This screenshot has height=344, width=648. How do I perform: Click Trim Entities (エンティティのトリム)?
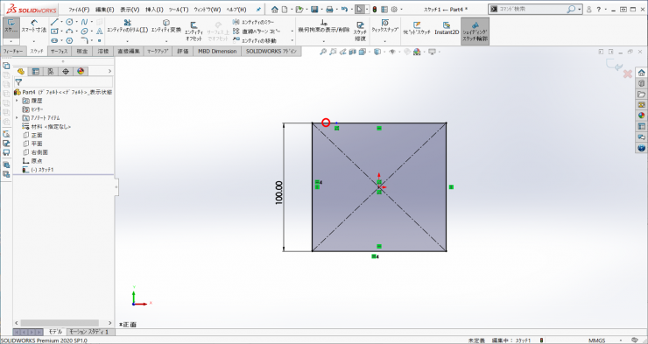coord(127,26)
